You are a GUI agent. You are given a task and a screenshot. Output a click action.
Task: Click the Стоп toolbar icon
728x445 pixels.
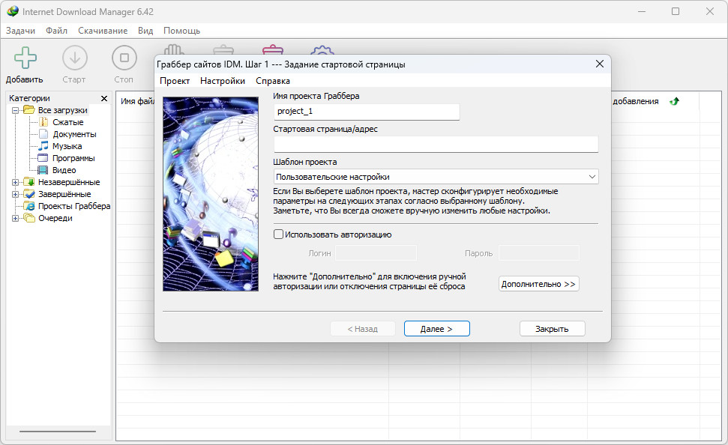click(124, 58)
